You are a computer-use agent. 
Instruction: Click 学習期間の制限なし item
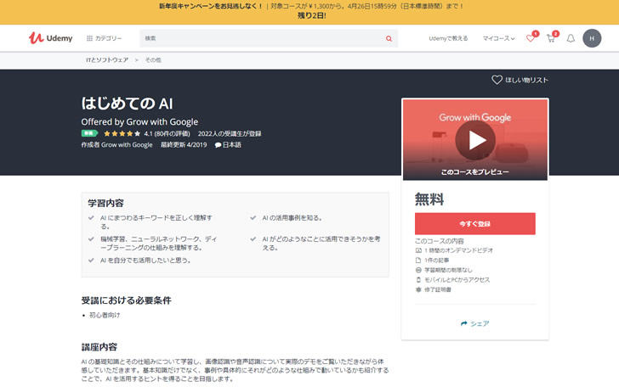(x=444, y=270)
